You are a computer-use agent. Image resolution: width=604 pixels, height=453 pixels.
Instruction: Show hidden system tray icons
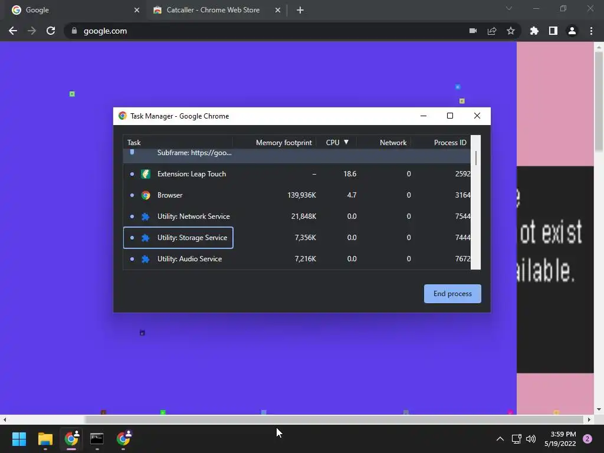coord(500,439)
